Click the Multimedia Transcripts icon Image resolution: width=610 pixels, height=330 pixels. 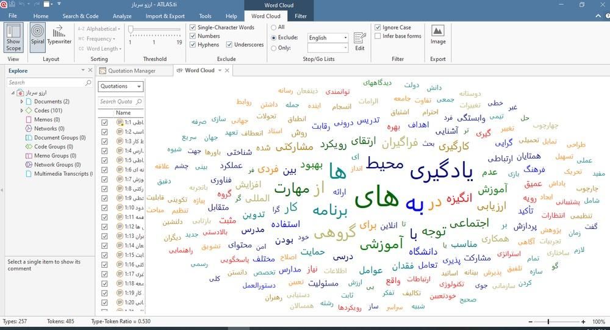tap(29, 174)
